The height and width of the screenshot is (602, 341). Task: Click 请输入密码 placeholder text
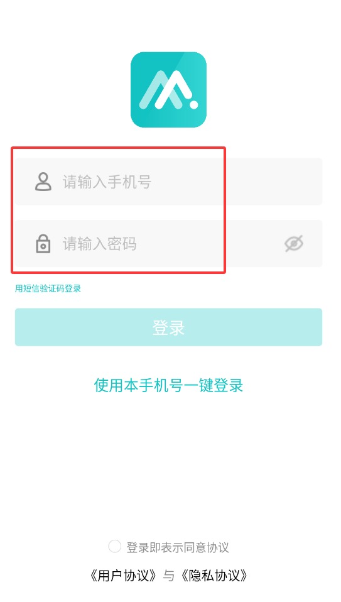click(x=100, y=243)
